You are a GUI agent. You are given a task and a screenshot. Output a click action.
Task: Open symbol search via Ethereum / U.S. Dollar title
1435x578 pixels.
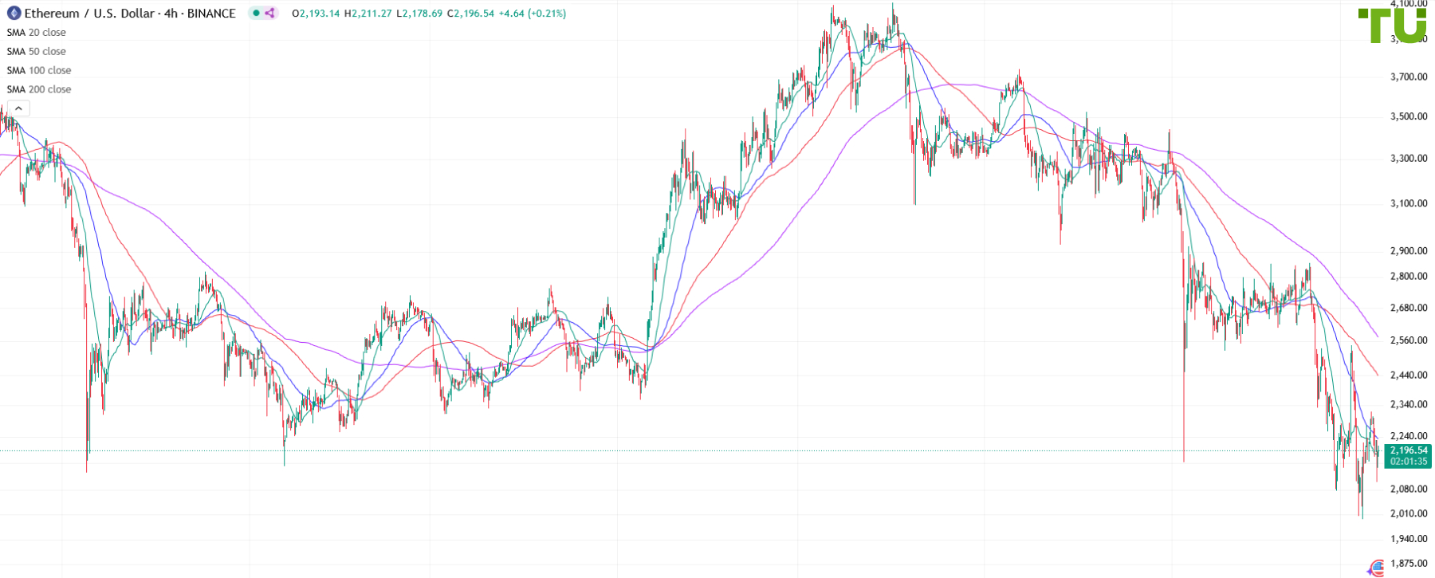(x=88, y=14)
